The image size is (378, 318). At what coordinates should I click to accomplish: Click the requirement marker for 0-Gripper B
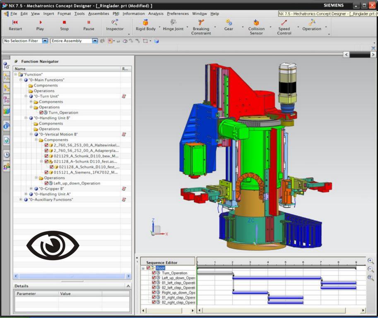click(x=124, y=188)
